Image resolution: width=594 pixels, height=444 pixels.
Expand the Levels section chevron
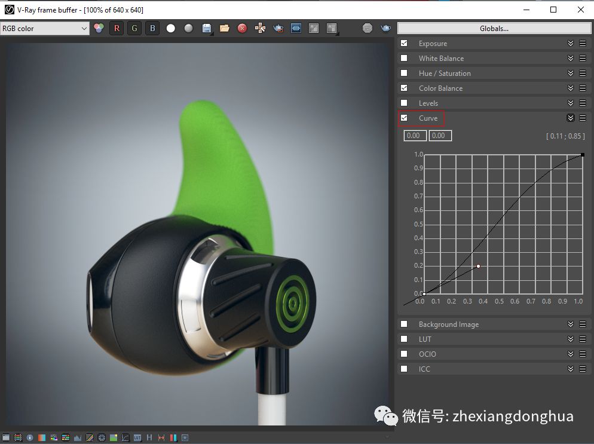(571, 103)
